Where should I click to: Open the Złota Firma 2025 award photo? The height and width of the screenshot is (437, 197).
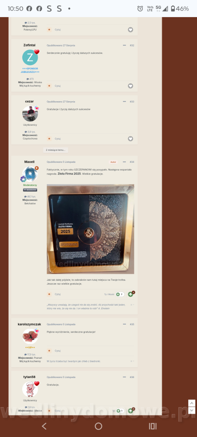90,229
